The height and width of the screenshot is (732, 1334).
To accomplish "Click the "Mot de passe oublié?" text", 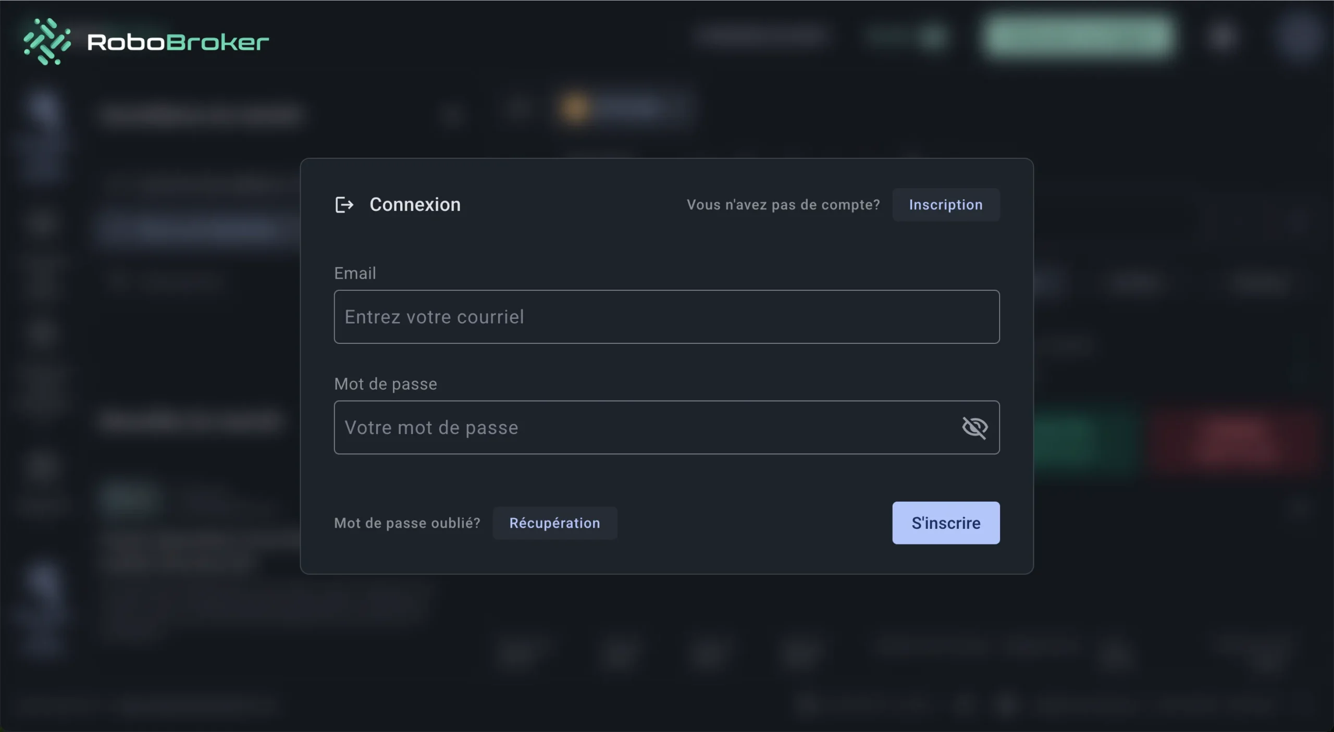I will (407, 523).
